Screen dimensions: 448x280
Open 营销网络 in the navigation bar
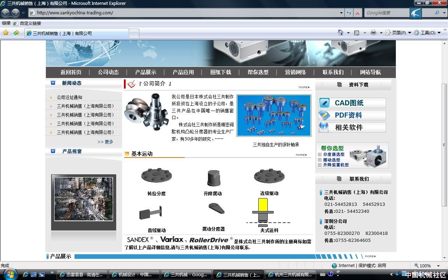[x=295, y=72]
